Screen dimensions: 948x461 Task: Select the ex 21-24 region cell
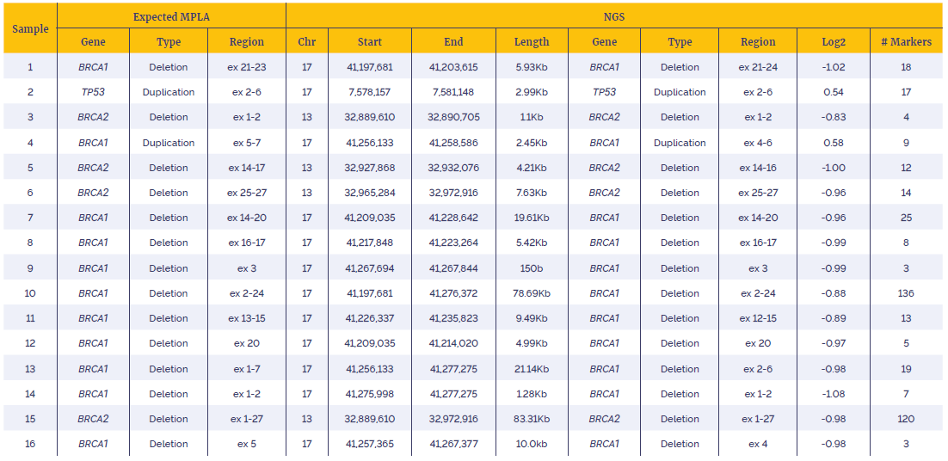(x=758, y=67)
